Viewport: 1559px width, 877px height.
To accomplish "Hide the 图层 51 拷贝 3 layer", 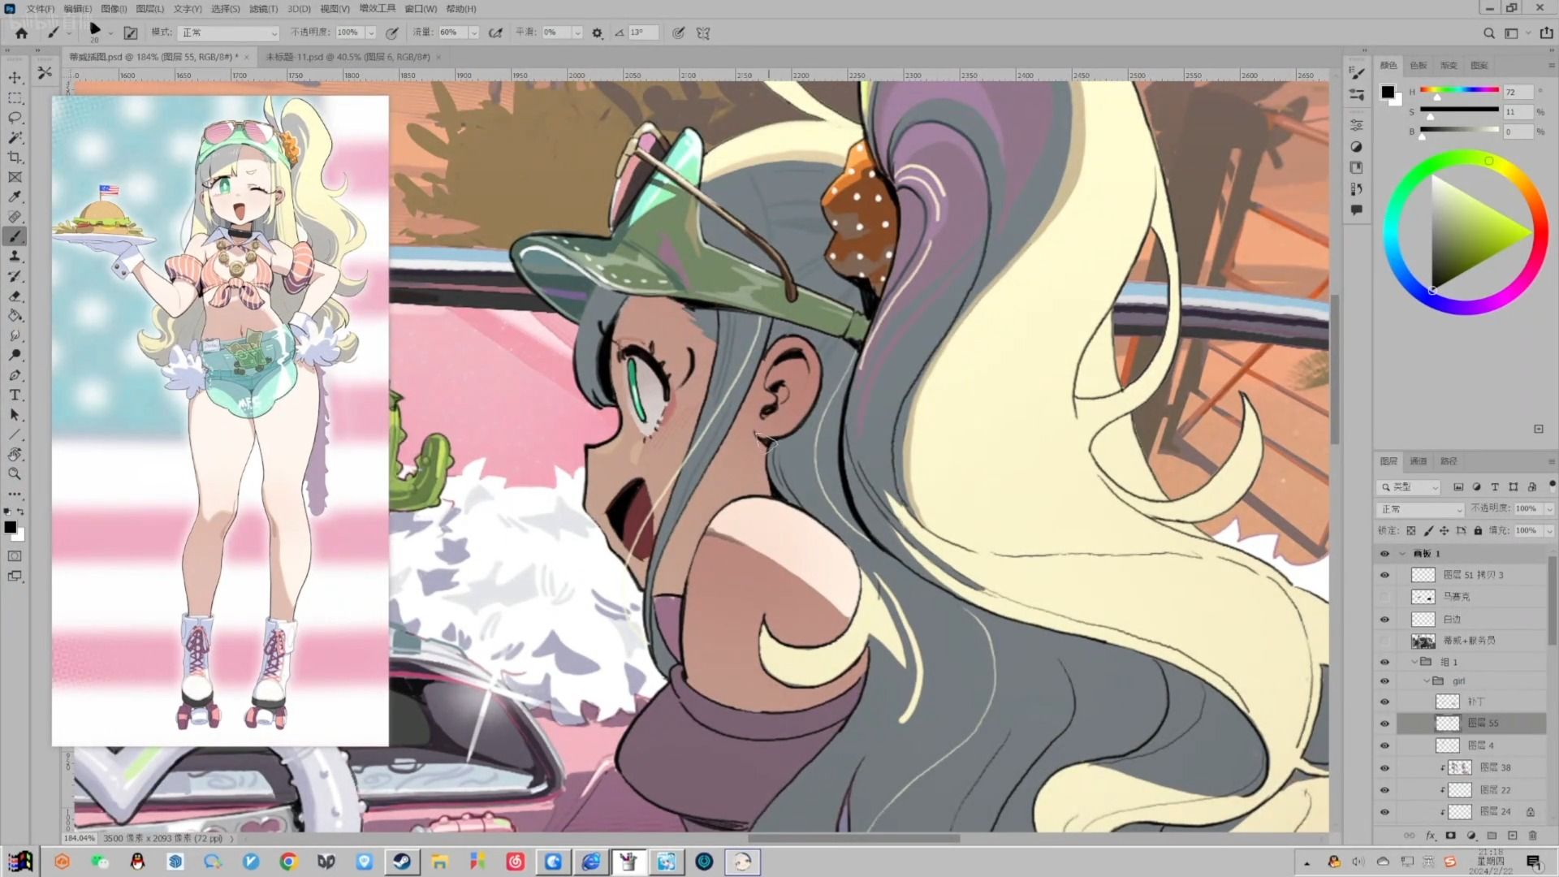I will tap(1385, 575).
